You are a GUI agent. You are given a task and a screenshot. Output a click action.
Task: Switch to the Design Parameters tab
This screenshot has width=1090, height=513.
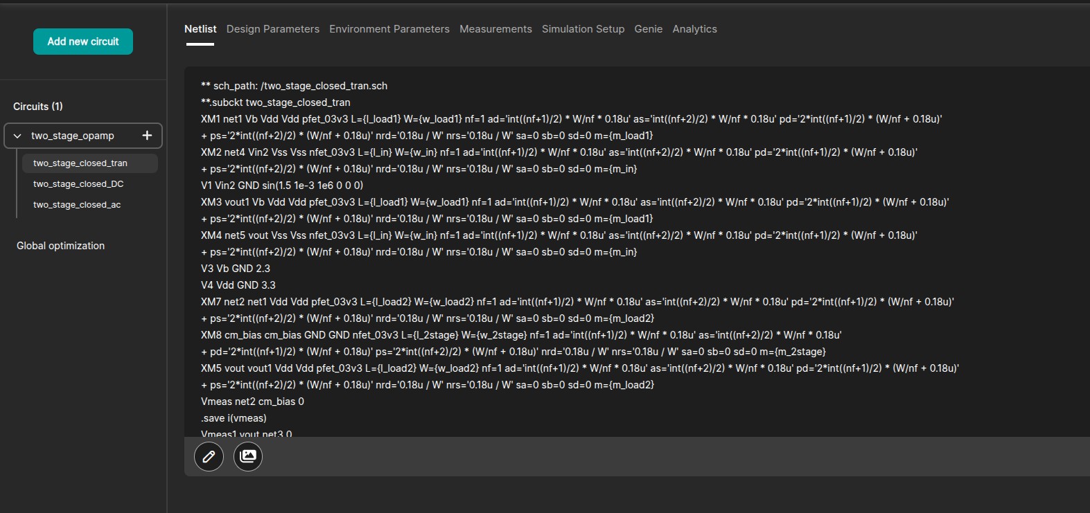pos(273,29)
